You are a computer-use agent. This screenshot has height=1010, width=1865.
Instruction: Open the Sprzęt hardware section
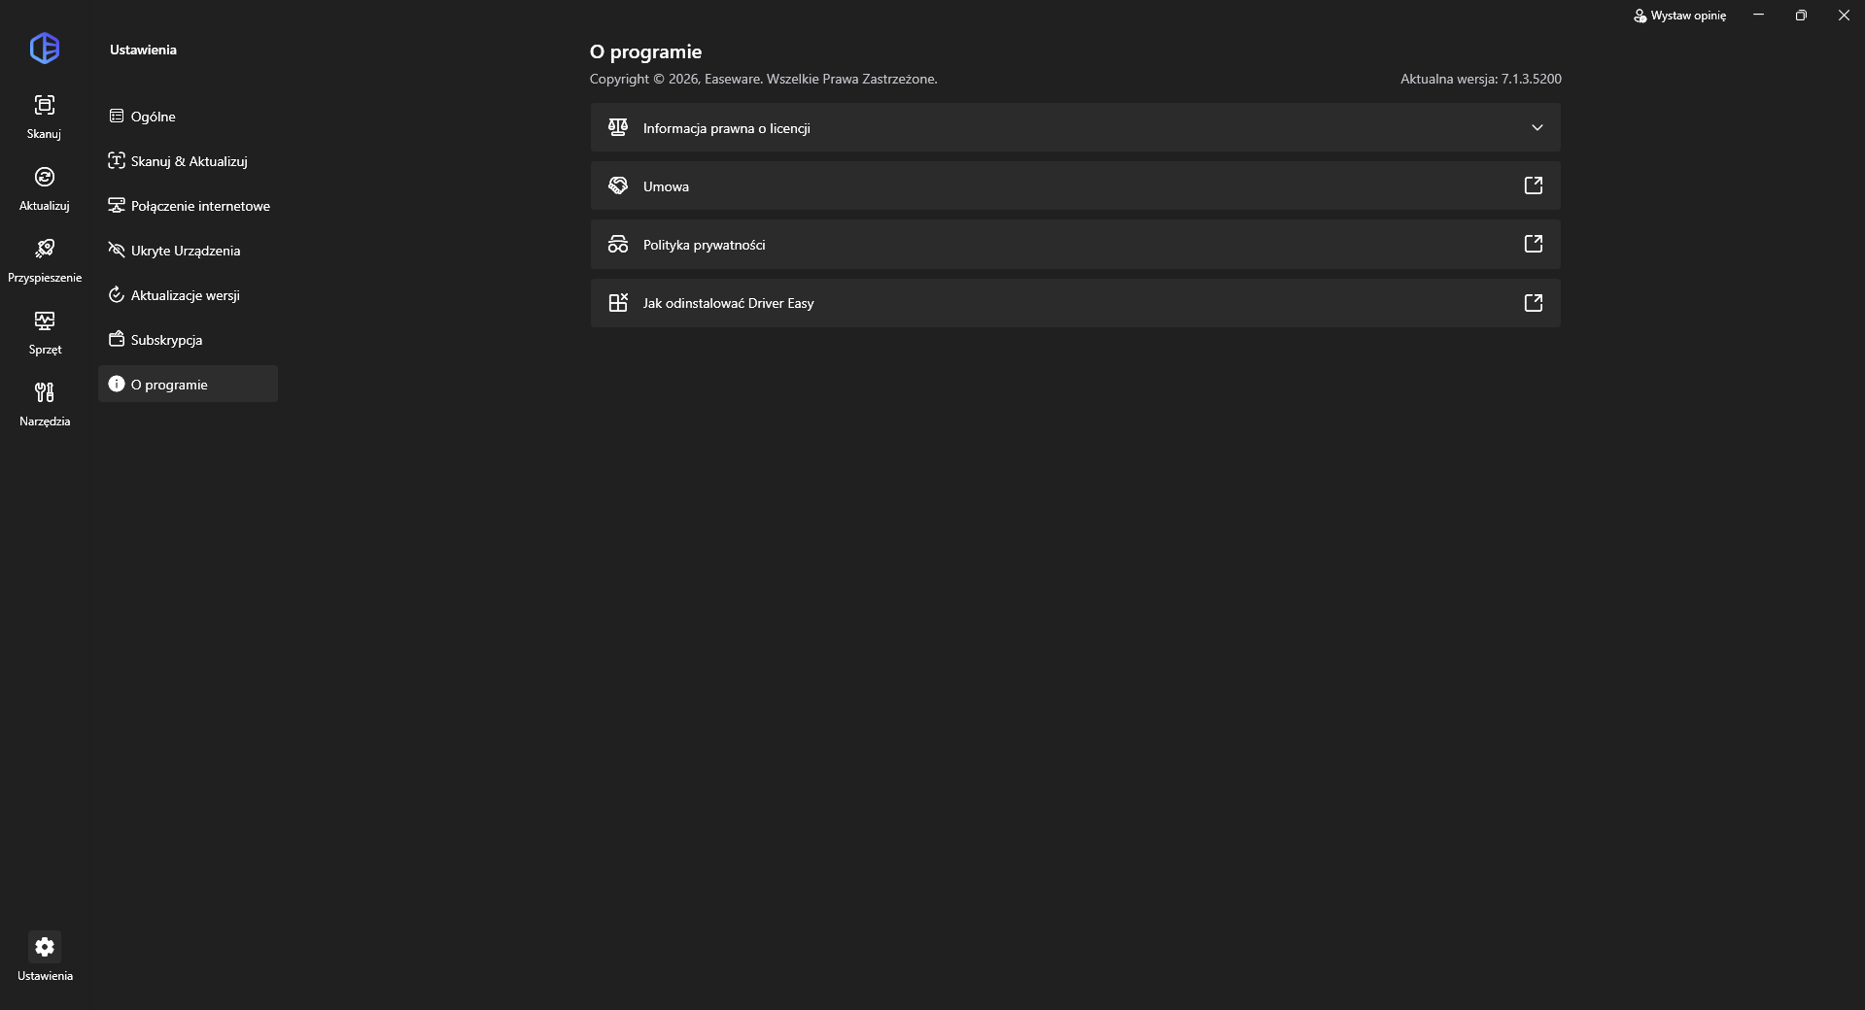[x=44, y=332]
